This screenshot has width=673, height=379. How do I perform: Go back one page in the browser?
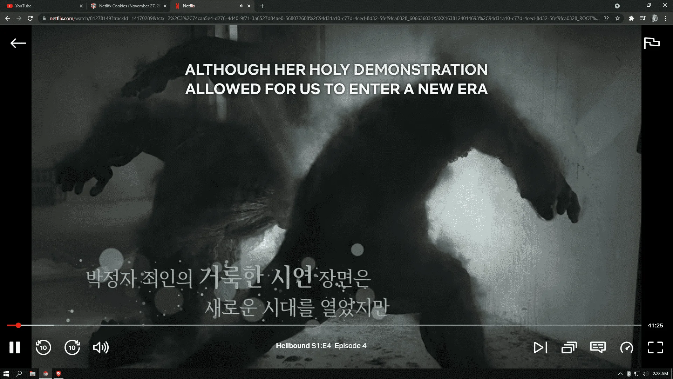coord(8,18)
